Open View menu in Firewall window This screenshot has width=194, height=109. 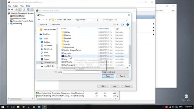pyautogui.click(x=22, y=6)
